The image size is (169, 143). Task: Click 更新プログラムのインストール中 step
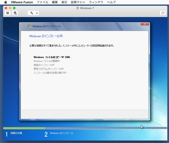pyautogui.click(x=49, y=69)
